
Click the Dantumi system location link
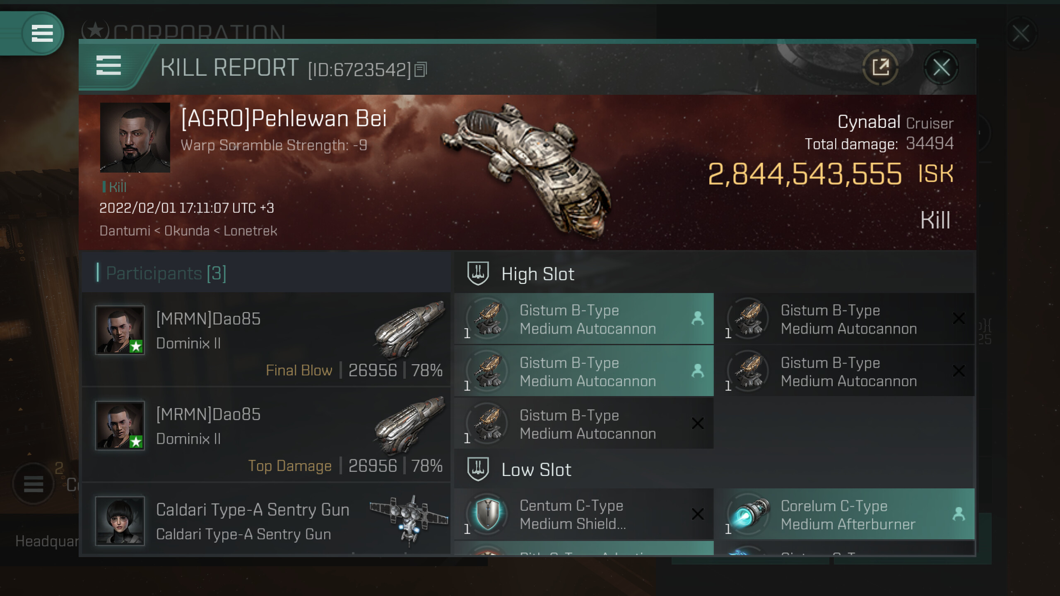125,231
